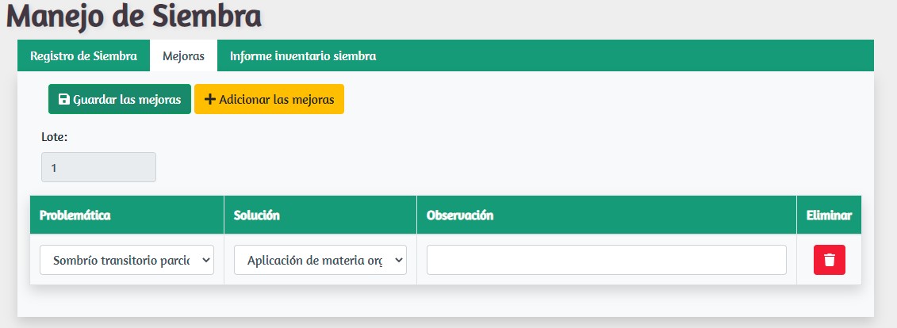Screen dimensions: 897x328
Task: Click the disabled Lote field showing 1
Action: coord(98,167)
